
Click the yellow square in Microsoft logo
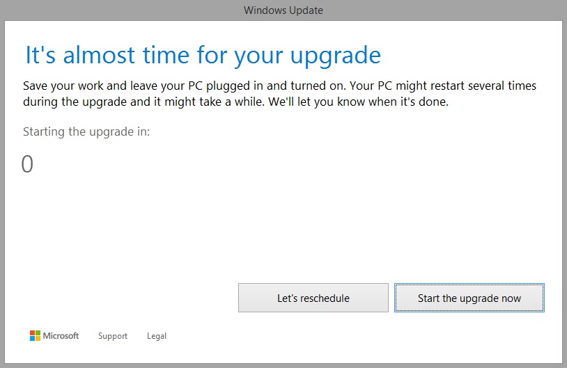click(x=38, y=339)
